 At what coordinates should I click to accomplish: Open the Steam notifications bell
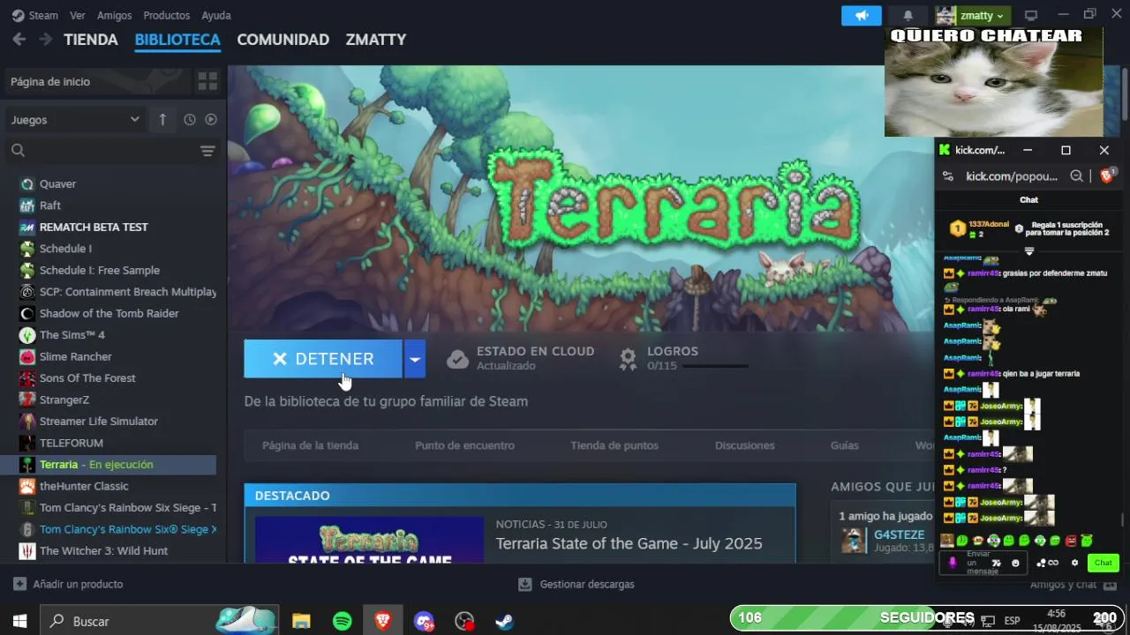click(908, 15)
